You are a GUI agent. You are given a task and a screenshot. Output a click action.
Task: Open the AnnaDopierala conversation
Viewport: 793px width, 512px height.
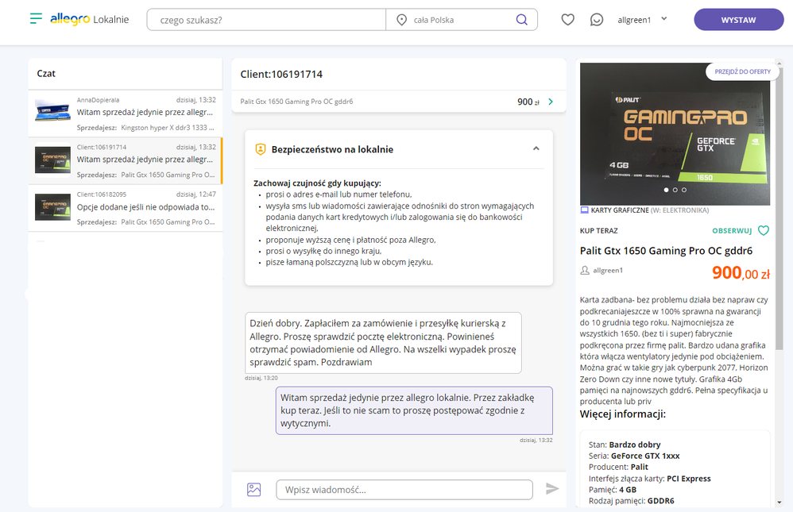tap(126, 114)
